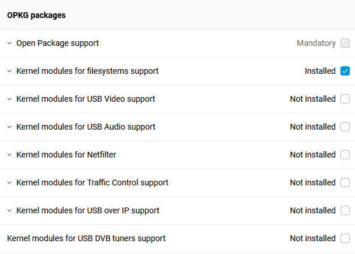Click Kernel modules for USB DVB tuners label
The width and height of the screenshot is (355, 254).
(x=86, y=238)
